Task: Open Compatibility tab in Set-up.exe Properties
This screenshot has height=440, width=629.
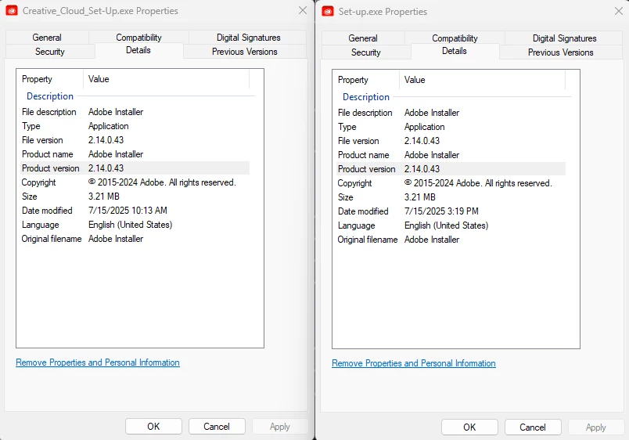Action: tap(455, 38)
